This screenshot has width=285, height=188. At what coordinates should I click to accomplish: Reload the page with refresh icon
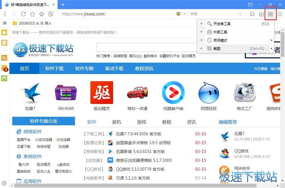(23, 14)
